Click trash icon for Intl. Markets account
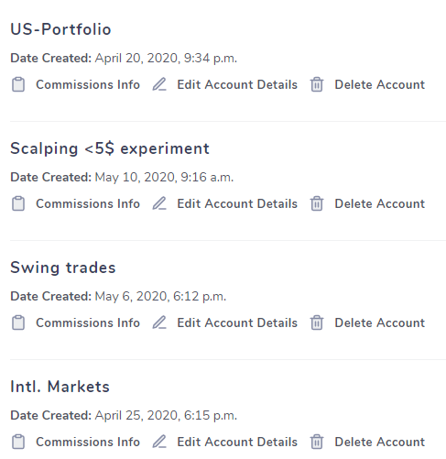The height and width of the screenshot is (459, 446). 317,442
